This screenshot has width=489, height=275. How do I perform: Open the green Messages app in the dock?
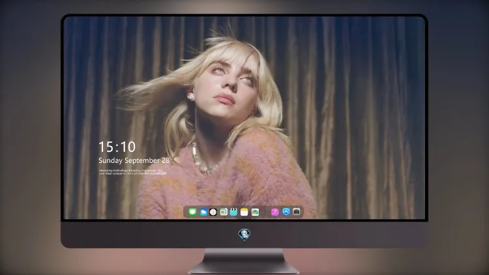(x=192, y=212)
